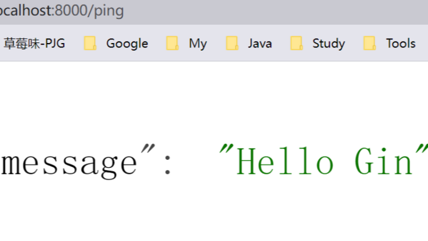Click the localhost:8000/ping address bar URL
Image resolution: width=428 pixels, height=241 pixels.
(62, 11)
